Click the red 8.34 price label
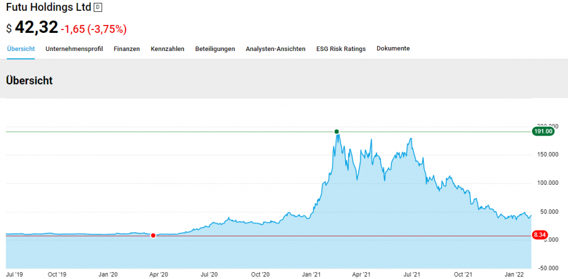The width and height of the screenshot is (568, 279). (x=540, y=235)
